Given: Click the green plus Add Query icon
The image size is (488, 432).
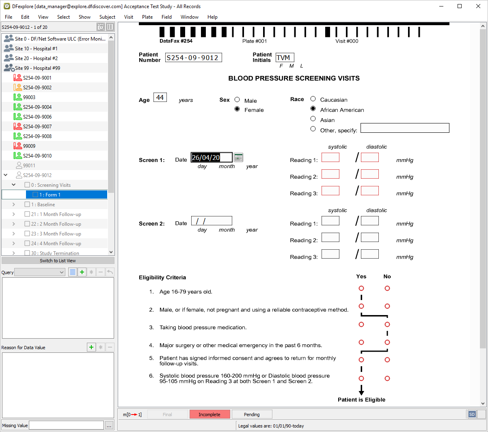Looking at the screenshot, I should (82, 272).
